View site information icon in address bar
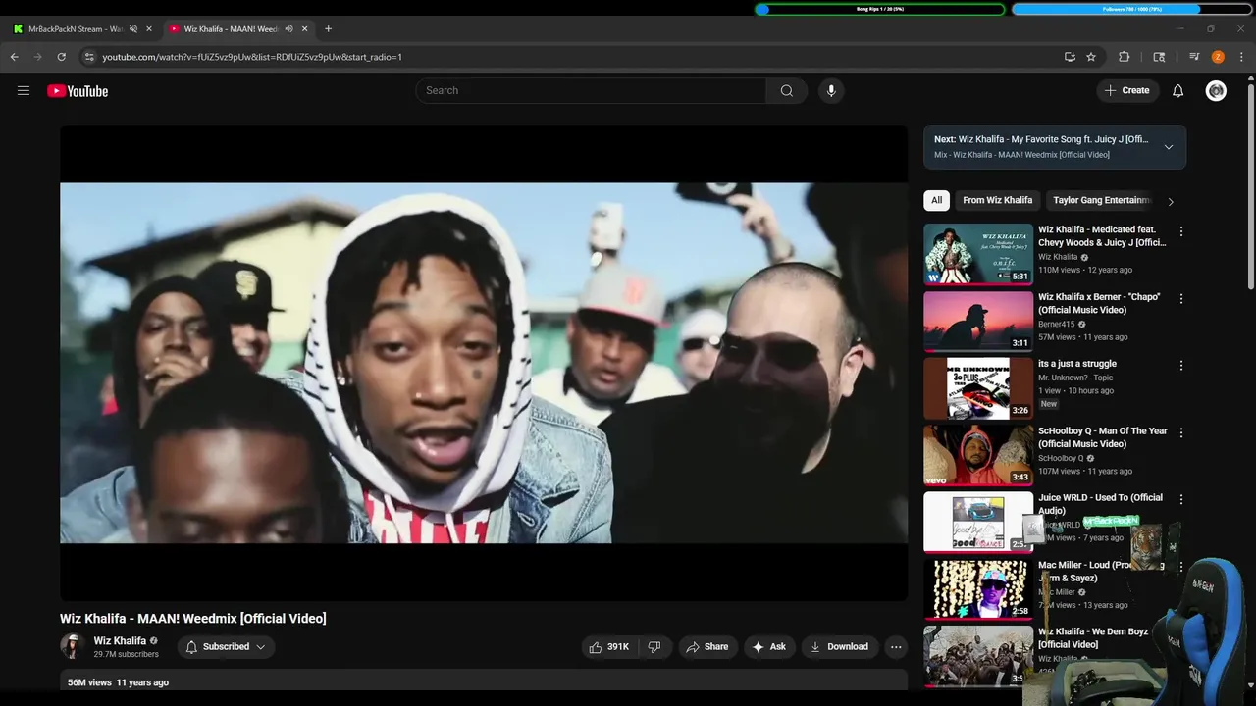 click(89, 57)
